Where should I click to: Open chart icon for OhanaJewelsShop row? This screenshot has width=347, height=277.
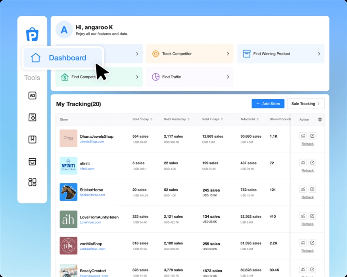pos(303,136)
